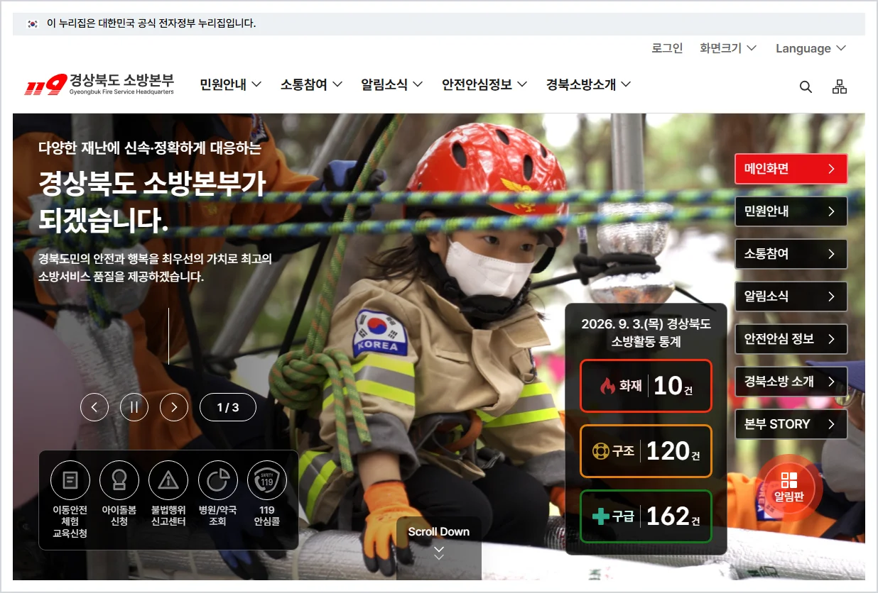The image size is (878, 593).
Task: Select 경북소방 소개 side menu item
Action: coord(791,382)
